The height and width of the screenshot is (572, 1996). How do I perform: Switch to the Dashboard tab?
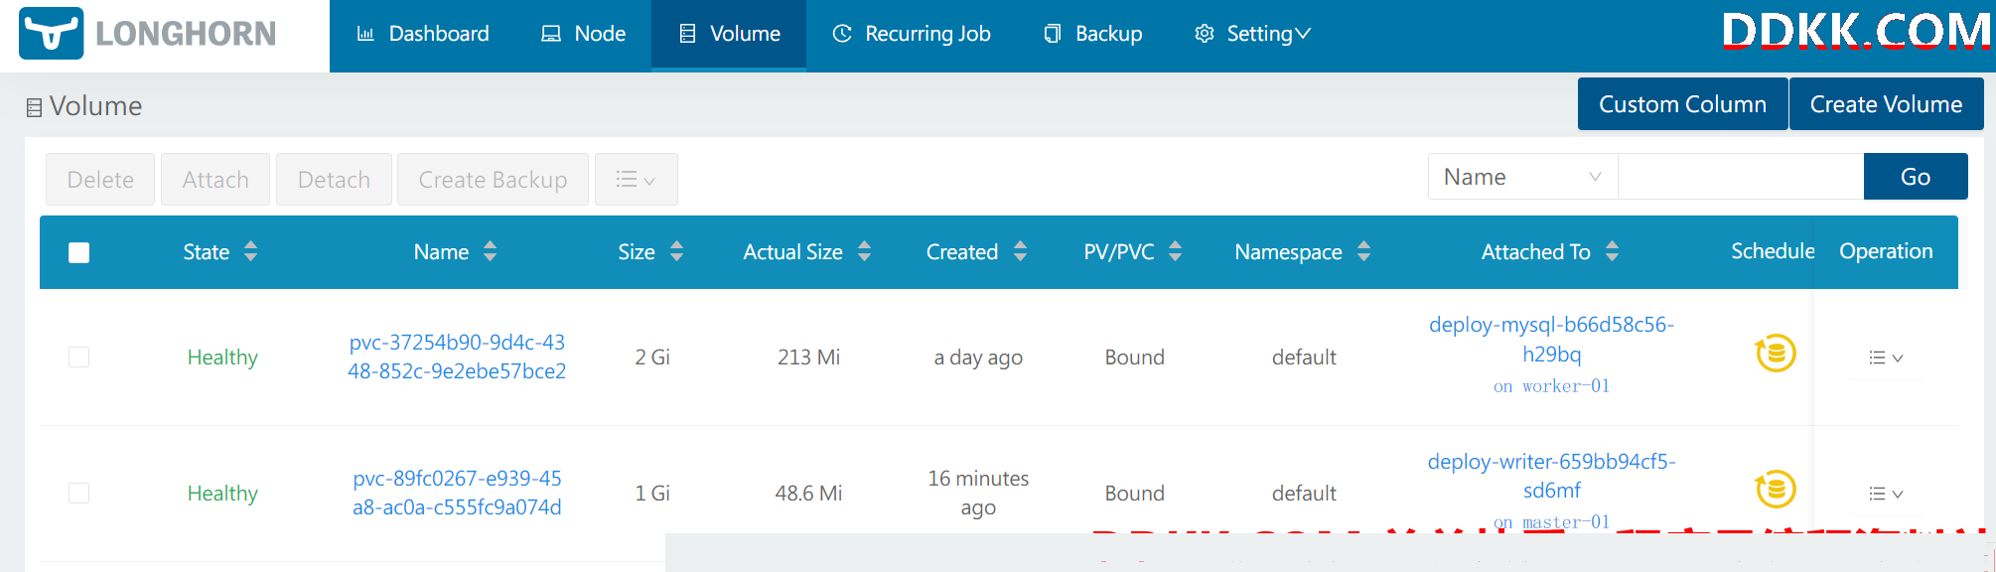422,34
